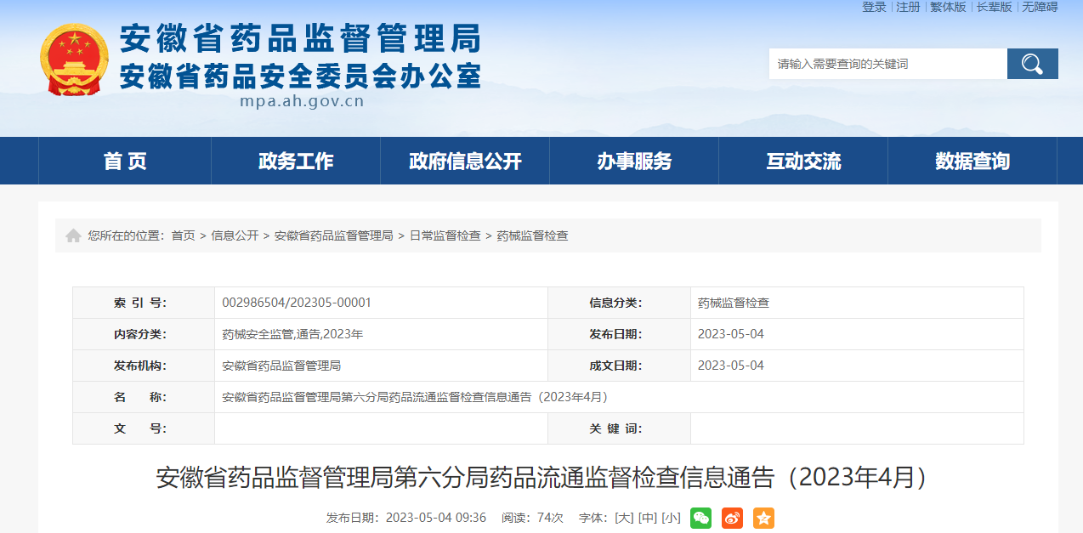Screen dimensions: 1083x533
Task: Share the article via WeChat icon
Action: click(x=699, y=518)
